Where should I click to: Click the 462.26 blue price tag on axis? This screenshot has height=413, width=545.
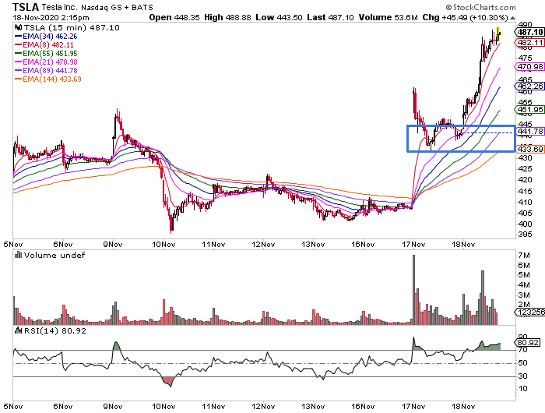tap(529, 86)
